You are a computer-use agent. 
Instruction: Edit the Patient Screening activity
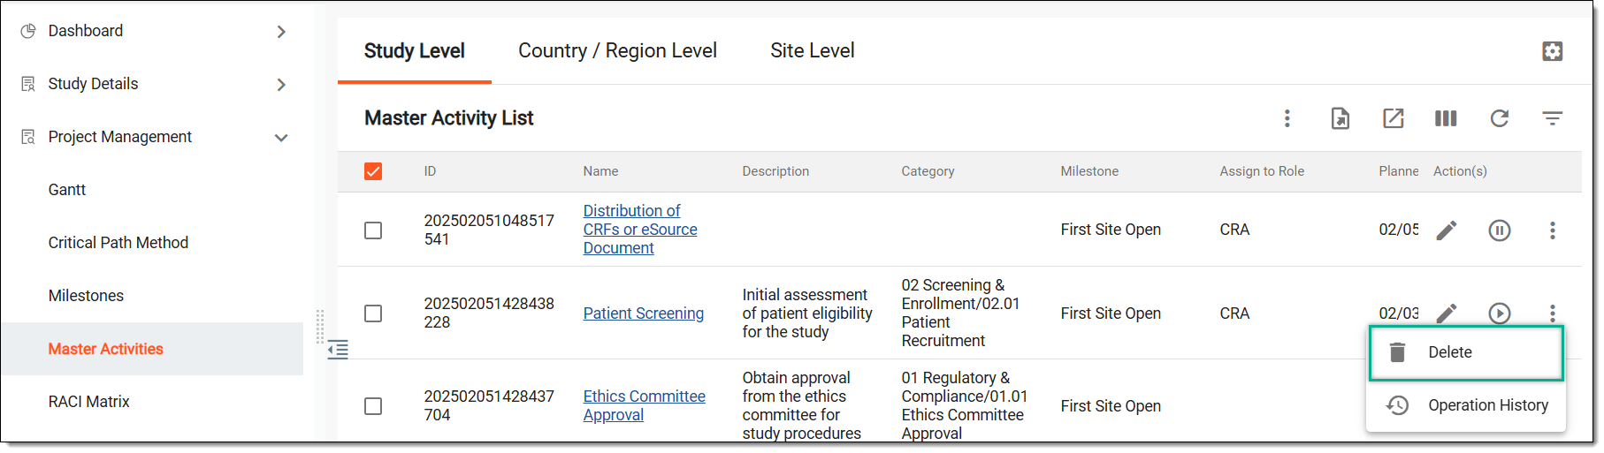(1447, 313)
